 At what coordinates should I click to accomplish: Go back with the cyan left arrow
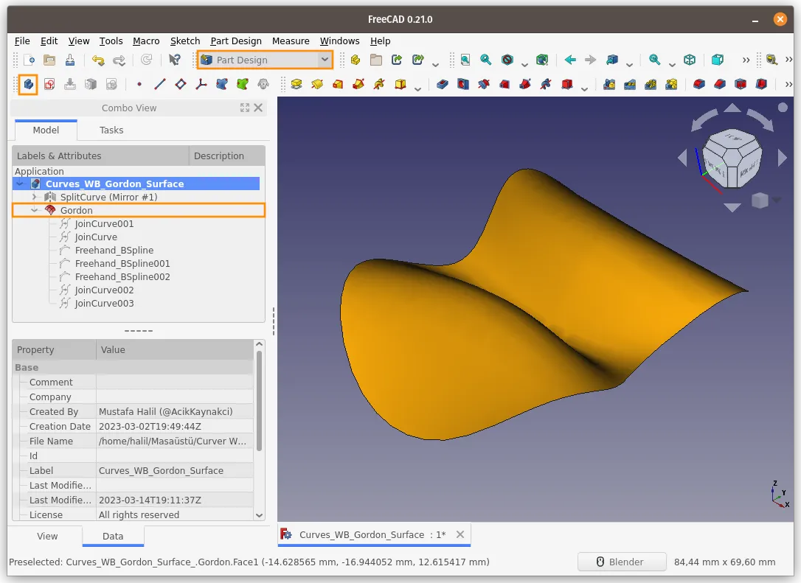[x=570, y=60]
